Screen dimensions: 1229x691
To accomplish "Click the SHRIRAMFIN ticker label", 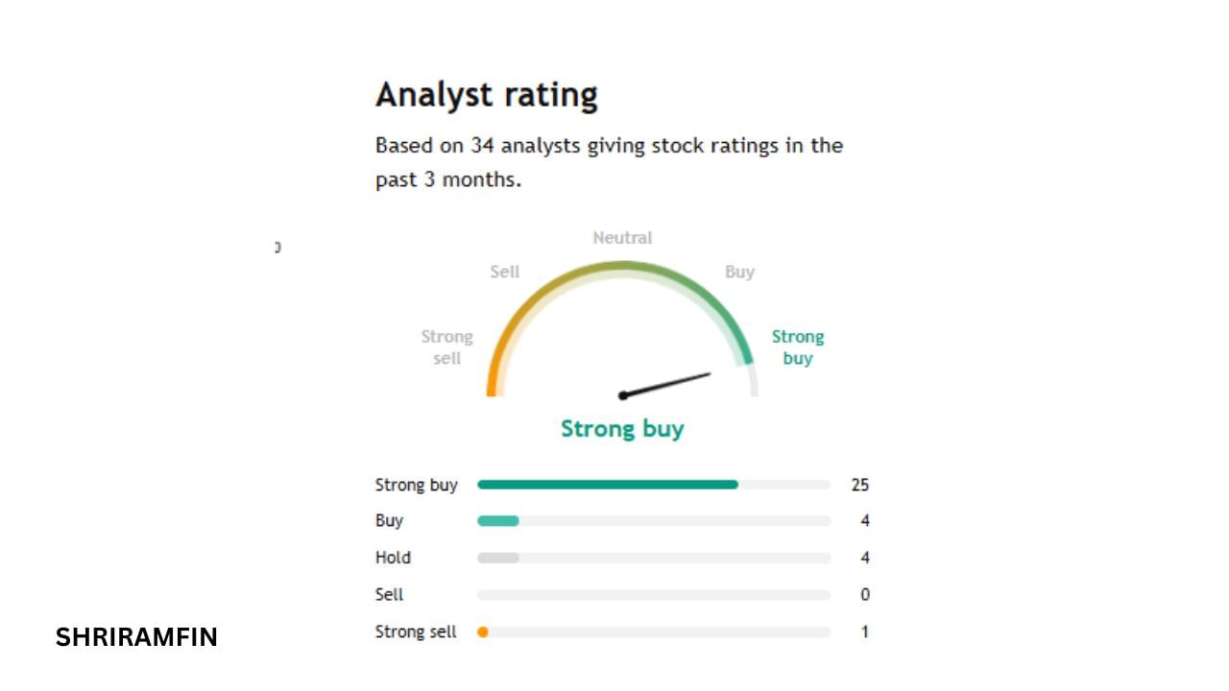I will [x=136, y=637].
